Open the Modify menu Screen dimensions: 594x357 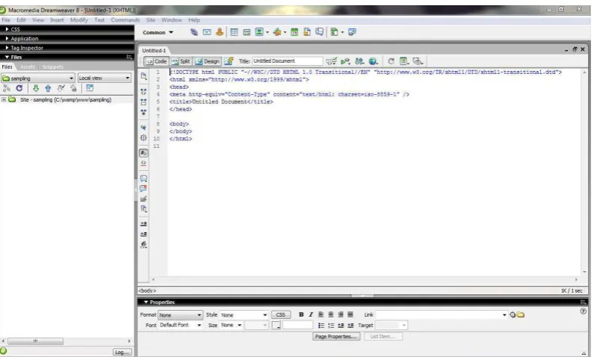tap(78, 20)
